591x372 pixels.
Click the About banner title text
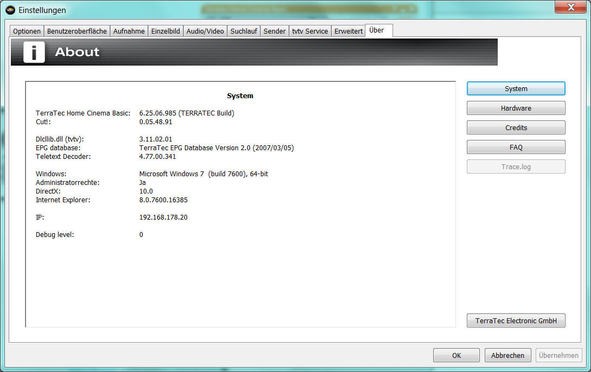78,52
